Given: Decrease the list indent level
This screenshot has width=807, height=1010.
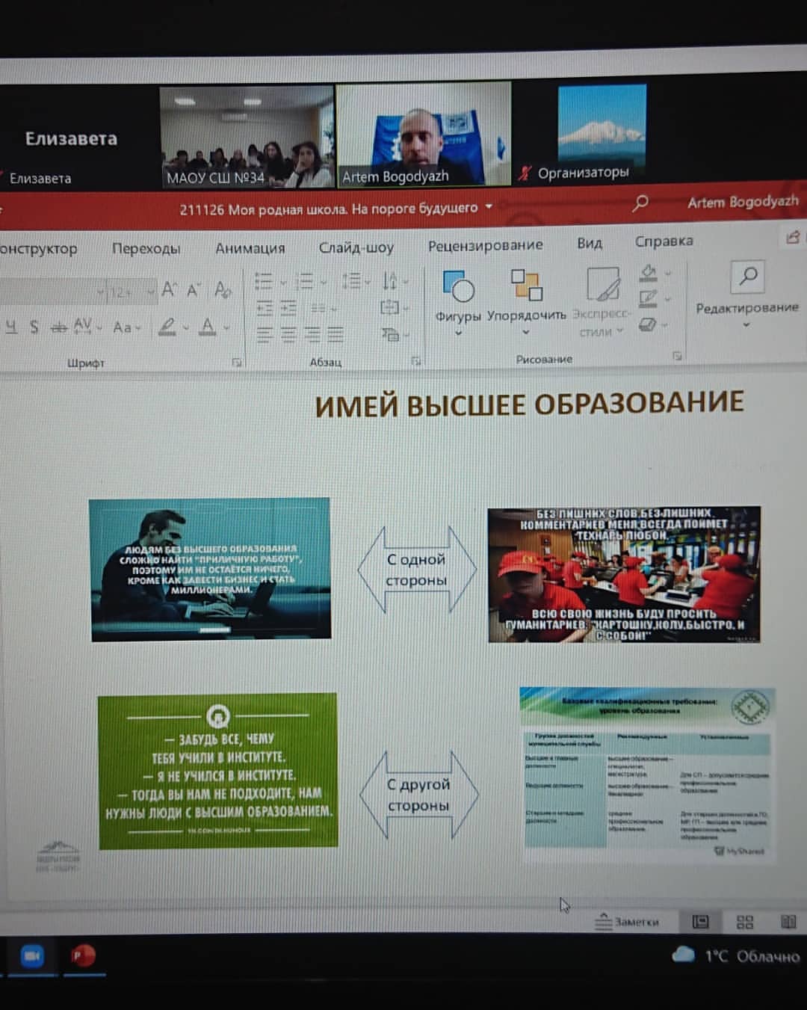Looking at the screenshot, I should click(x=265, y=307).
